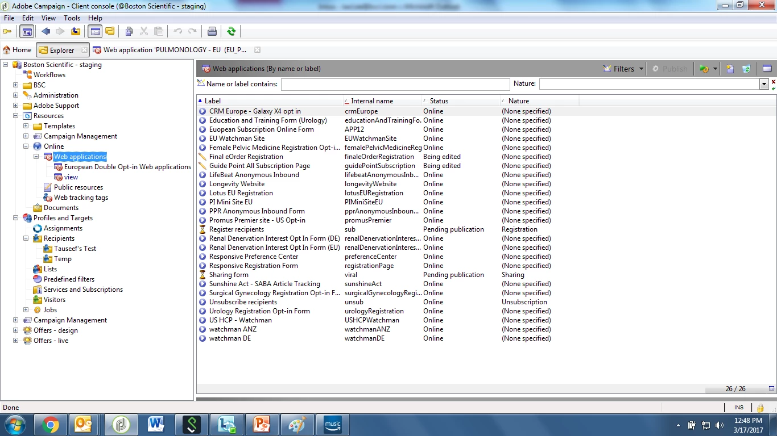Click the key icon in the main toolbar
The image size is (777, 436).
(x=7, y=31)
